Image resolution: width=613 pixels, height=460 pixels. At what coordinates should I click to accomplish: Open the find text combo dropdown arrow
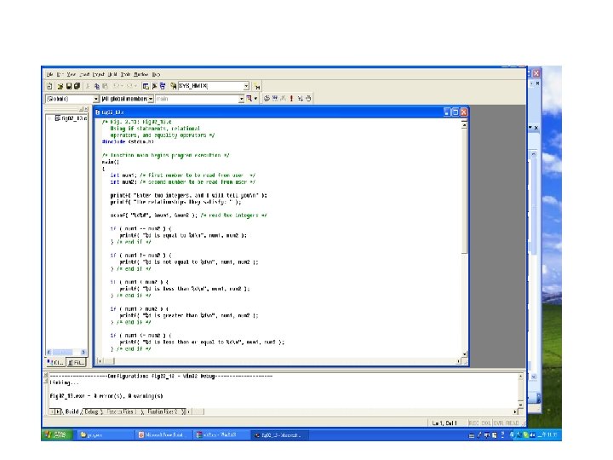[x=246, y=86]
